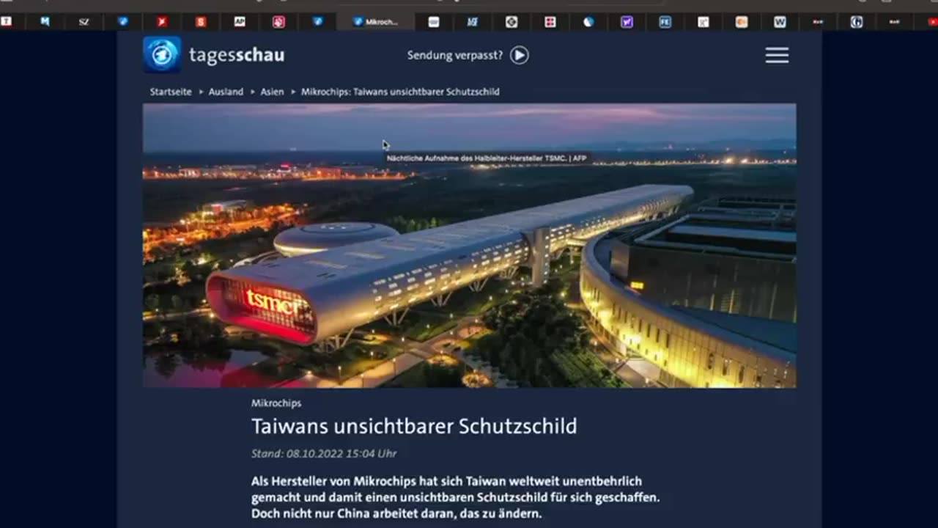The image size is (938, 528).
Task: Switch to the orange circle icon tab
Action: tap(741, 22)
